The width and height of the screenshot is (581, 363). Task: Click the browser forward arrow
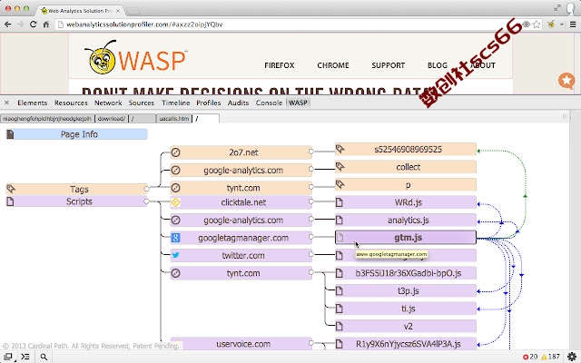pos(20,25)
